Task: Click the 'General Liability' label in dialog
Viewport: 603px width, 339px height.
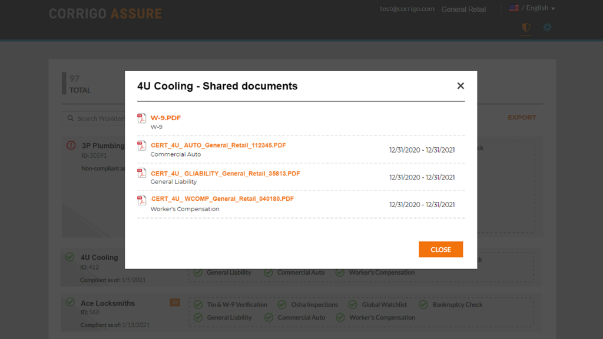Action: pyautogui.click(x=174, y=181)
